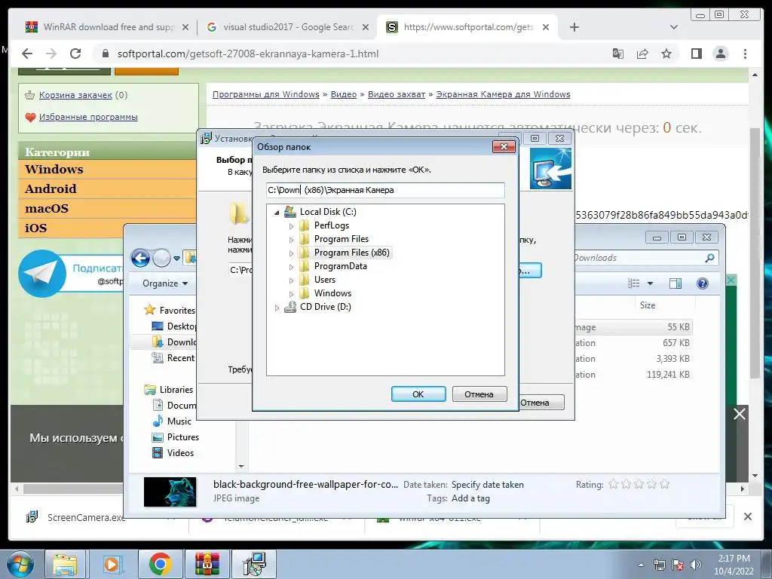Close the visual studio2017 Google Search tab
The width and height of the screenshot is (772, 579).
coord(366,27)
